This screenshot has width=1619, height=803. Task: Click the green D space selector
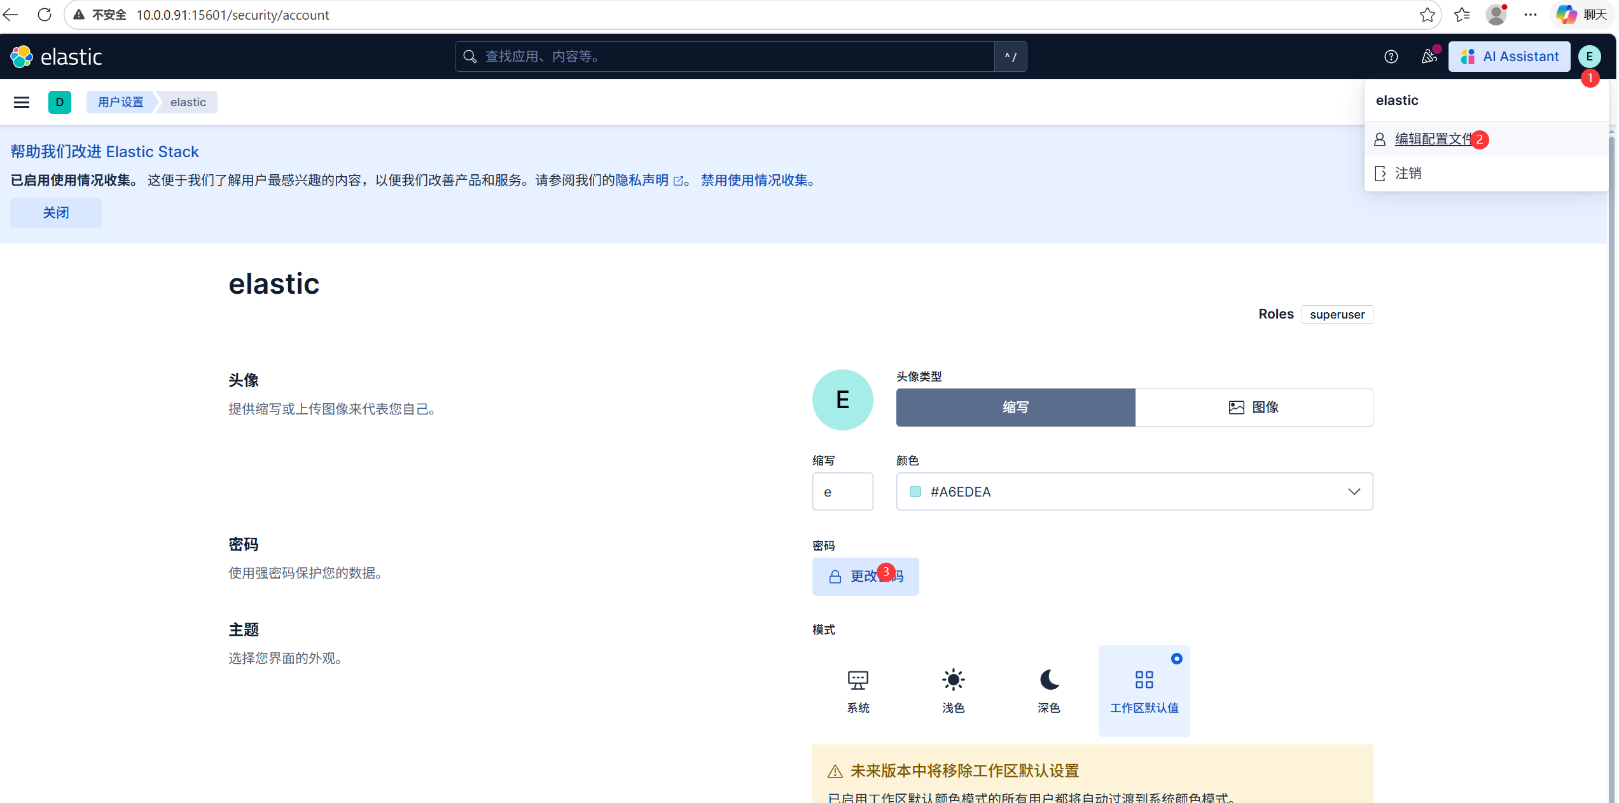(60, 102)
